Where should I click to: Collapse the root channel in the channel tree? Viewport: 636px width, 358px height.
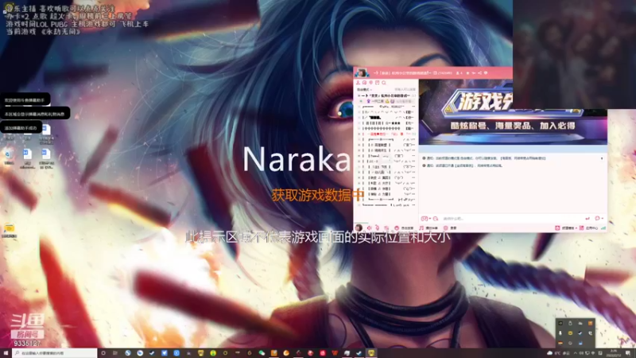coord(359,95)
